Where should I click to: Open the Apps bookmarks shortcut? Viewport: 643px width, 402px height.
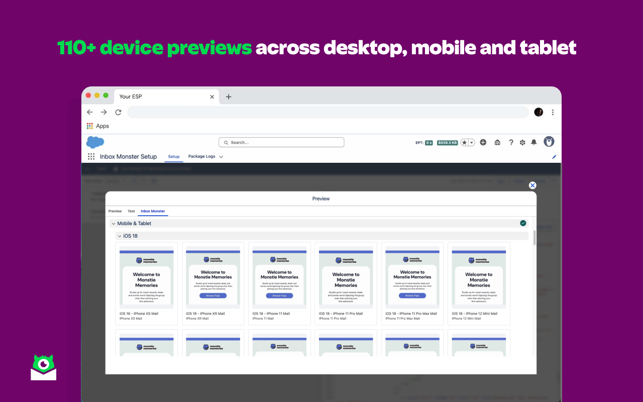98,126
